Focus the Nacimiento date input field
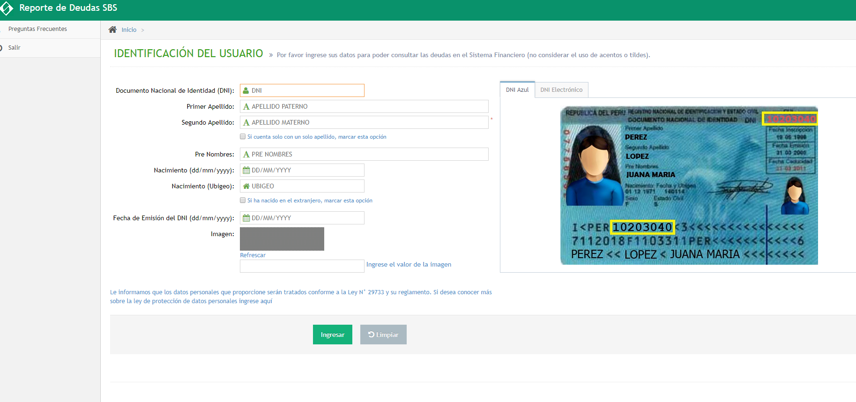Image resolution: width=856 pixels, height=402 pixels. pyautogui.click(x=302, y=170)
